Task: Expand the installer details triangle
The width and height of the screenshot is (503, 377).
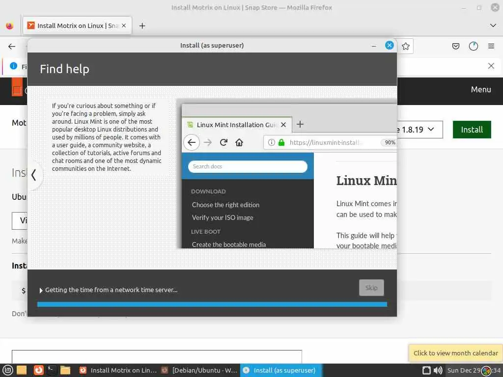Action: coord(41,291)
